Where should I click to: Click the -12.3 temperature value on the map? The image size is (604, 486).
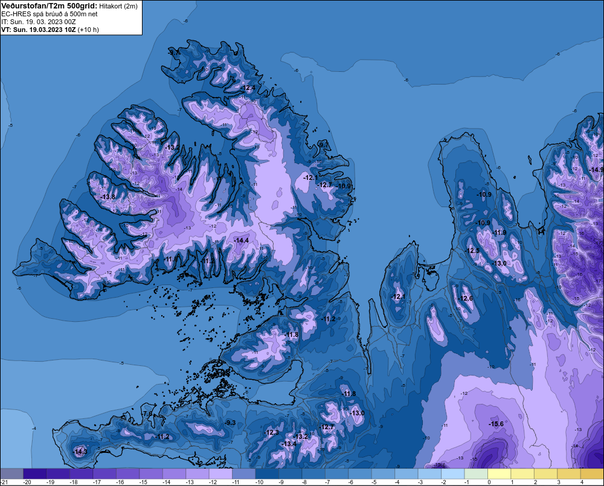272,432
